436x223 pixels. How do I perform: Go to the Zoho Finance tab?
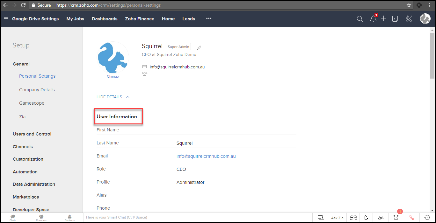[x=140, y=19]
